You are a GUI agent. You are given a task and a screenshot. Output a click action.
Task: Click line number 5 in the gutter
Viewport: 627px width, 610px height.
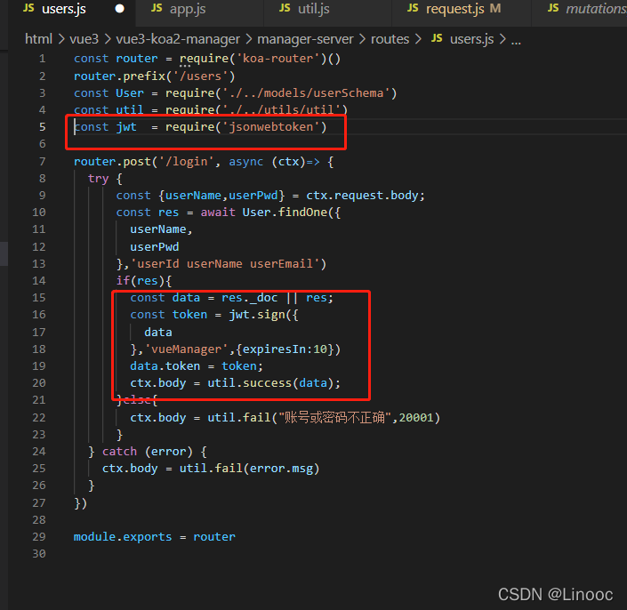tap(43, 127)
